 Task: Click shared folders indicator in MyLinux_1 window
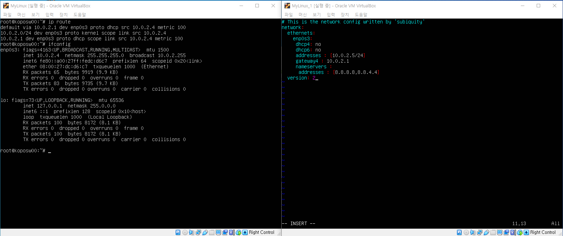click(x=493, y=232)
